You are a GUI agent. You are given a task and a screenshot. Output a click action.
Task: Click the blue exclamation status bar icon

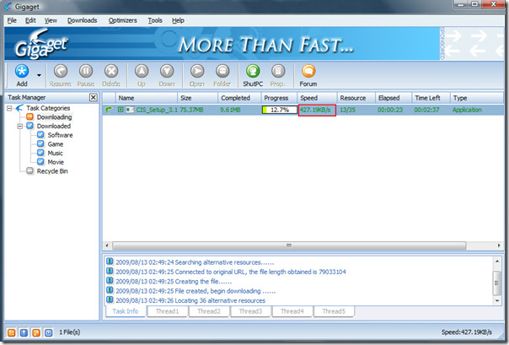point(24,332)
